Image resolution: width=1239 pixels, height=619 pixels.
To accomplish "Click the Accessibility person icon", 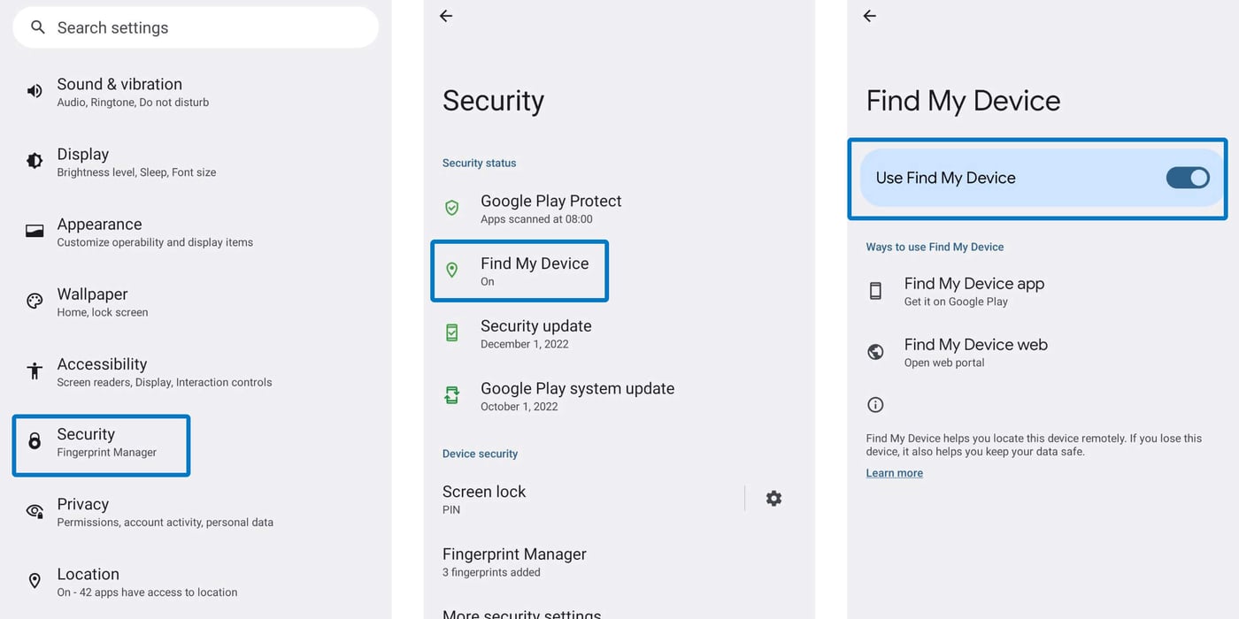I will (x=35, y=371).
